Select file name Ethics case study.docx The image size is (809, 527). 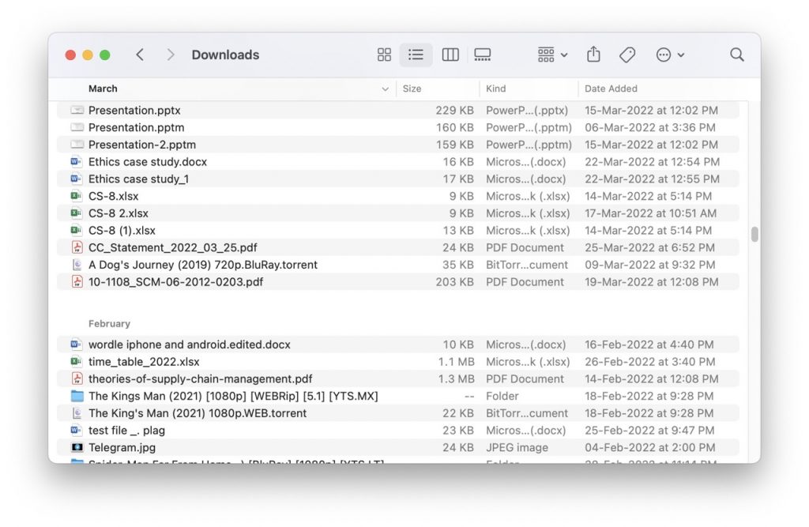click(148, 162)
